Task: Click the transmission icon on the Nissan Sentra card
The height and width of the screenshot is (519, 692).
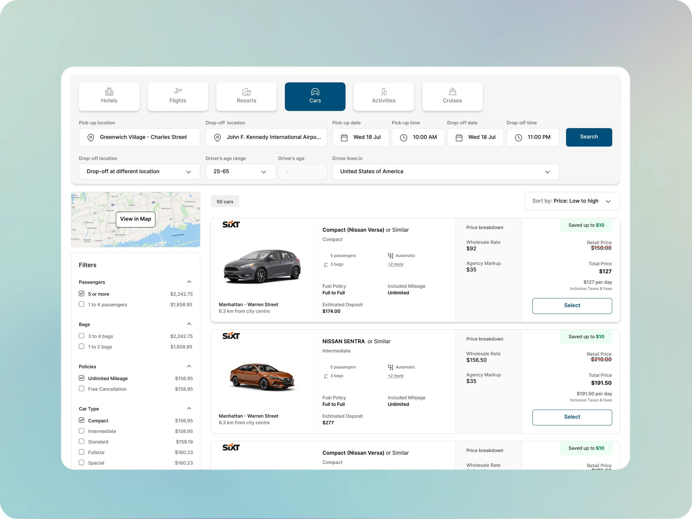Action: (x=391, y=367)
